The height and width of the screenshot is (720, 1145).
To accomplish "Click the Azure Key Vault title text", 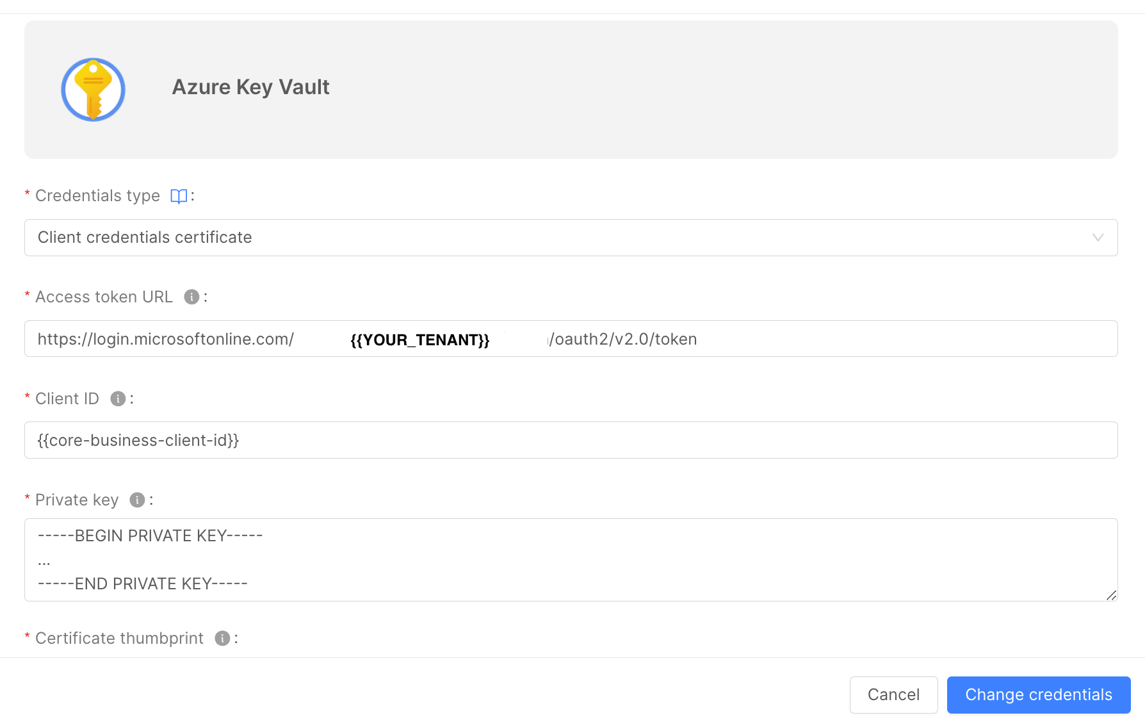I will point(250,87).
